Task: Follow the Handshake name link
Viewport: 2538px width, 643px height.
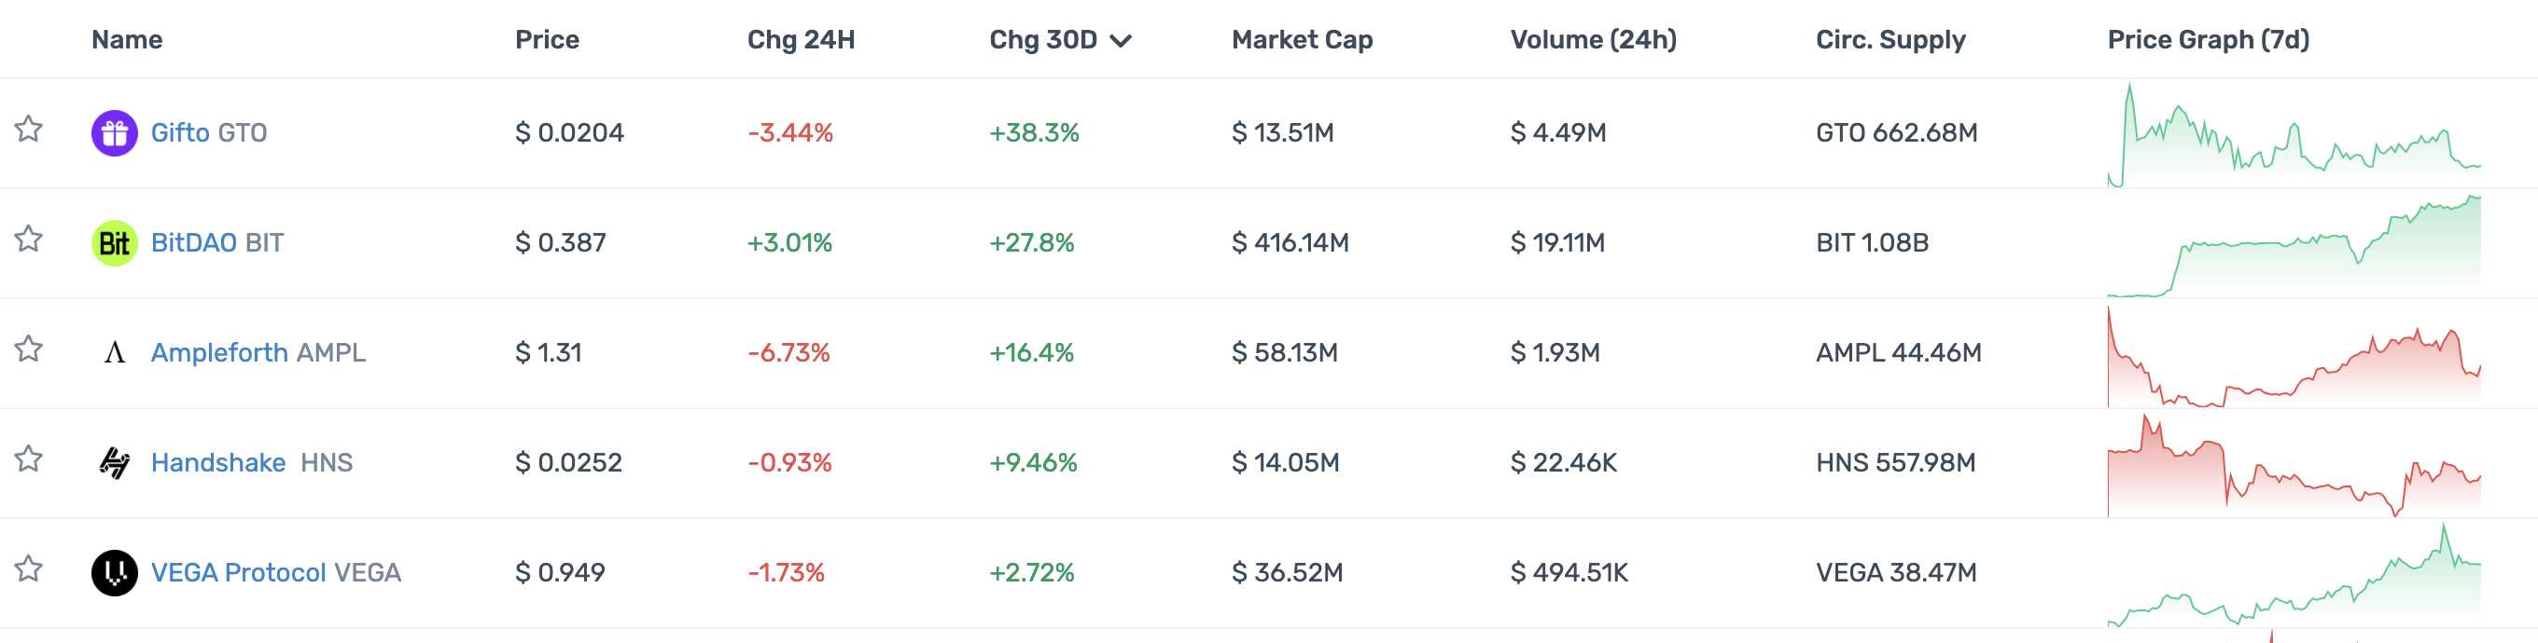Action: coord(217,463)
